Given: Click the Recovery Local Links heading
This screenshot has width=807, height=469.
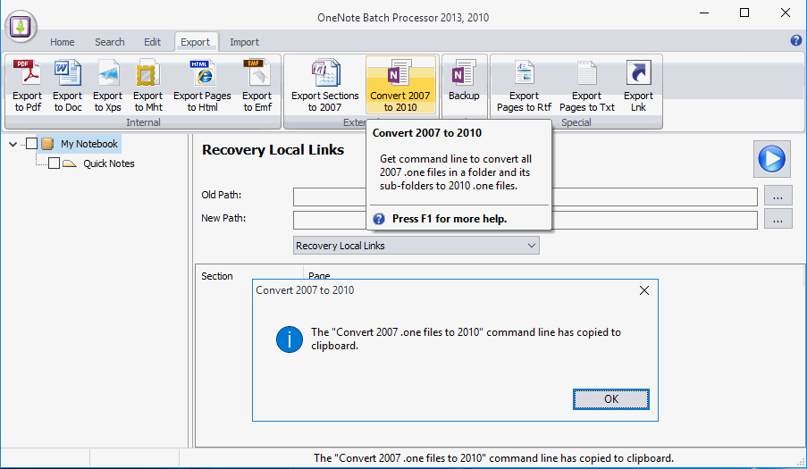Looking at the screenshot, I should click(273, 150).
